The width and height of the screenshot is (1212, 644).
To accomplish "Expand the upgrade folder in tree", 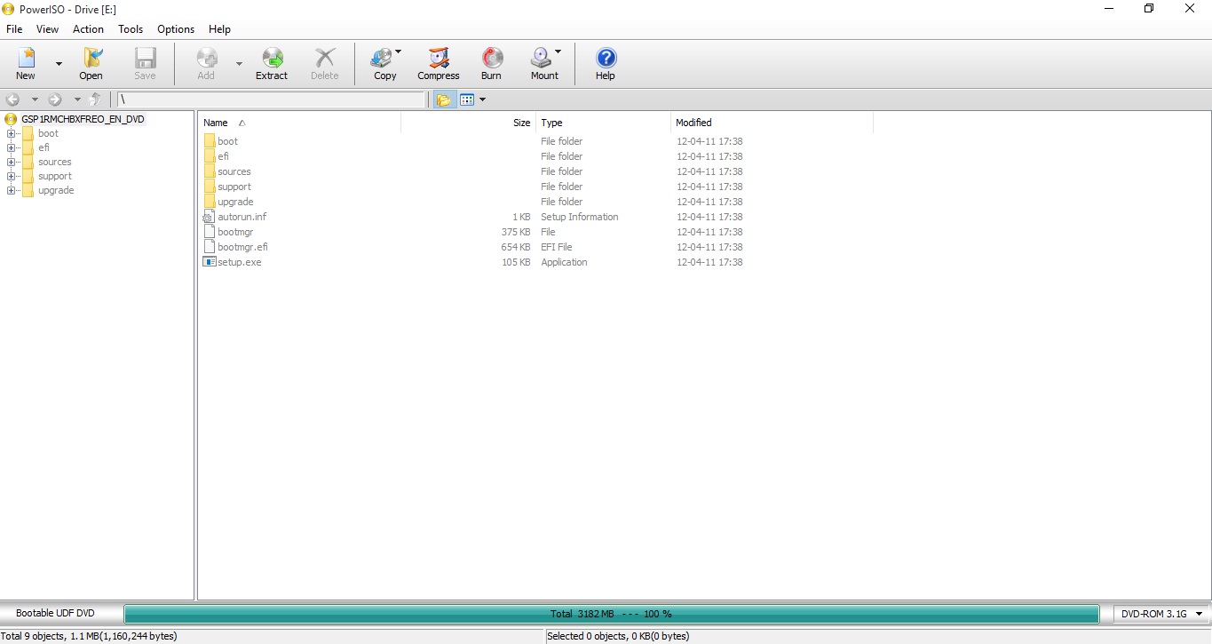I will 11,190.
